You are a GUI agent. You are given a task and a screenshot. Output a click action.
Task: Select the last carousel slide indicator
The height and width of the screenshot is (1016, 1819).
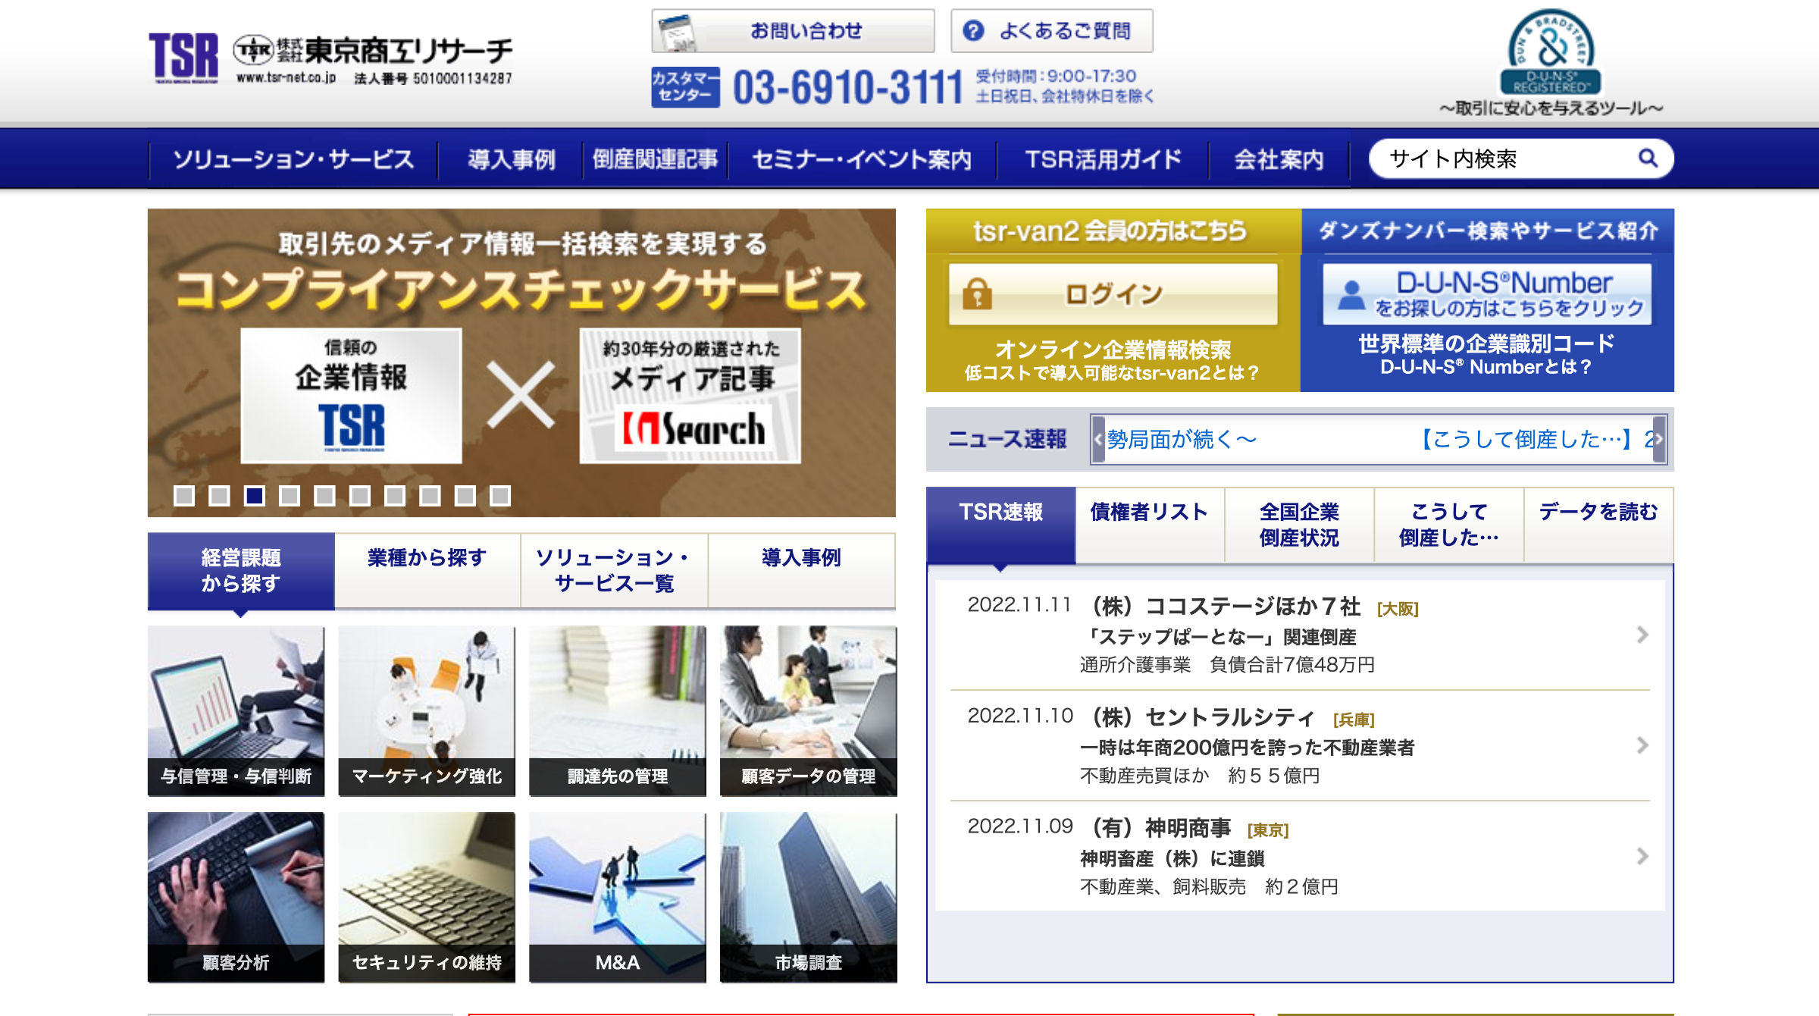tap(500, 496)
